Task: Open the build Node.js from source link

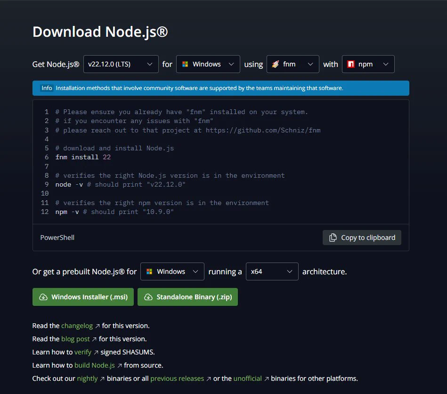Action: pyautogui.click(x=95, y=365)
